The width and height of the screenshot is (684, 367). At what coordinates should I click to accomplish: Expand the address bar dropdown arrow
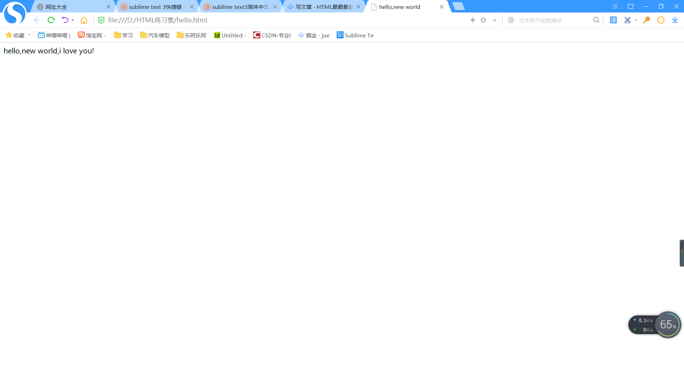(x=494, y=20)
